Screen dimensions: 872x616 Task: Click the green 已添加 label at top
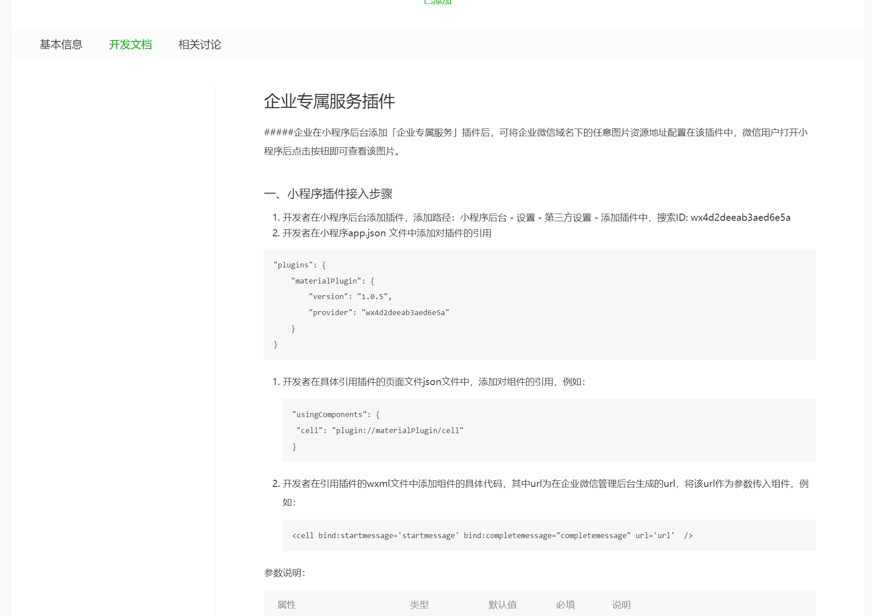pyautogui.click(x=438, y=2)
